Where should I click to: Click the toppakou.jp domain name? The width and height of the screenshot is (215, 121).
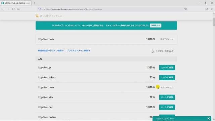[x=44, y=68]
